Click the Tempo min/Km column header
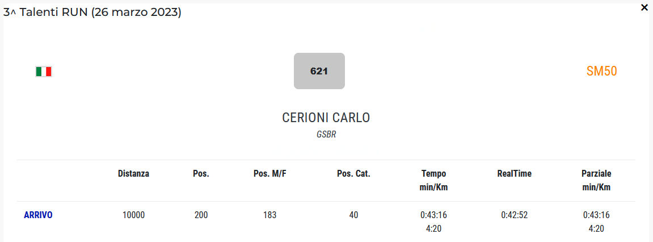This screenshot has width=653, height=242. (x=433, y=180)
